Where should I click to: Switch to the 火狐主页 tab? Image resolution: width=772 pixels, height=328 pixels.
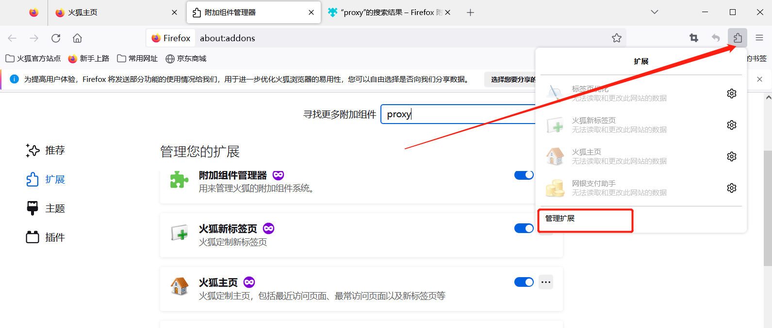tap(116, 13)
